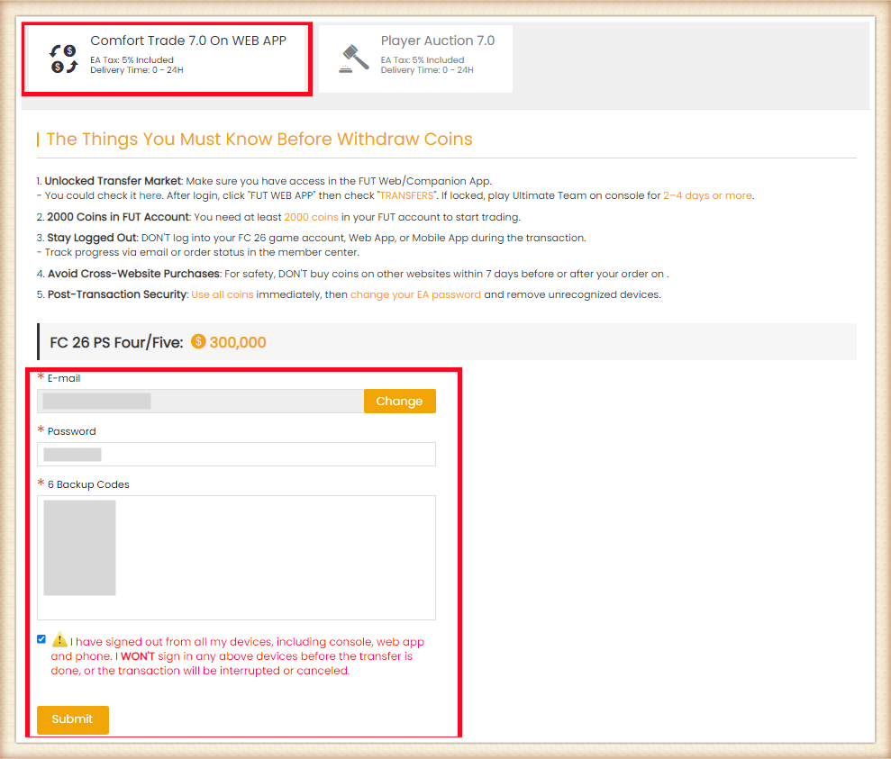
Task: Switch to the Player Auction 7.0 title
Action: coord(437,41)
